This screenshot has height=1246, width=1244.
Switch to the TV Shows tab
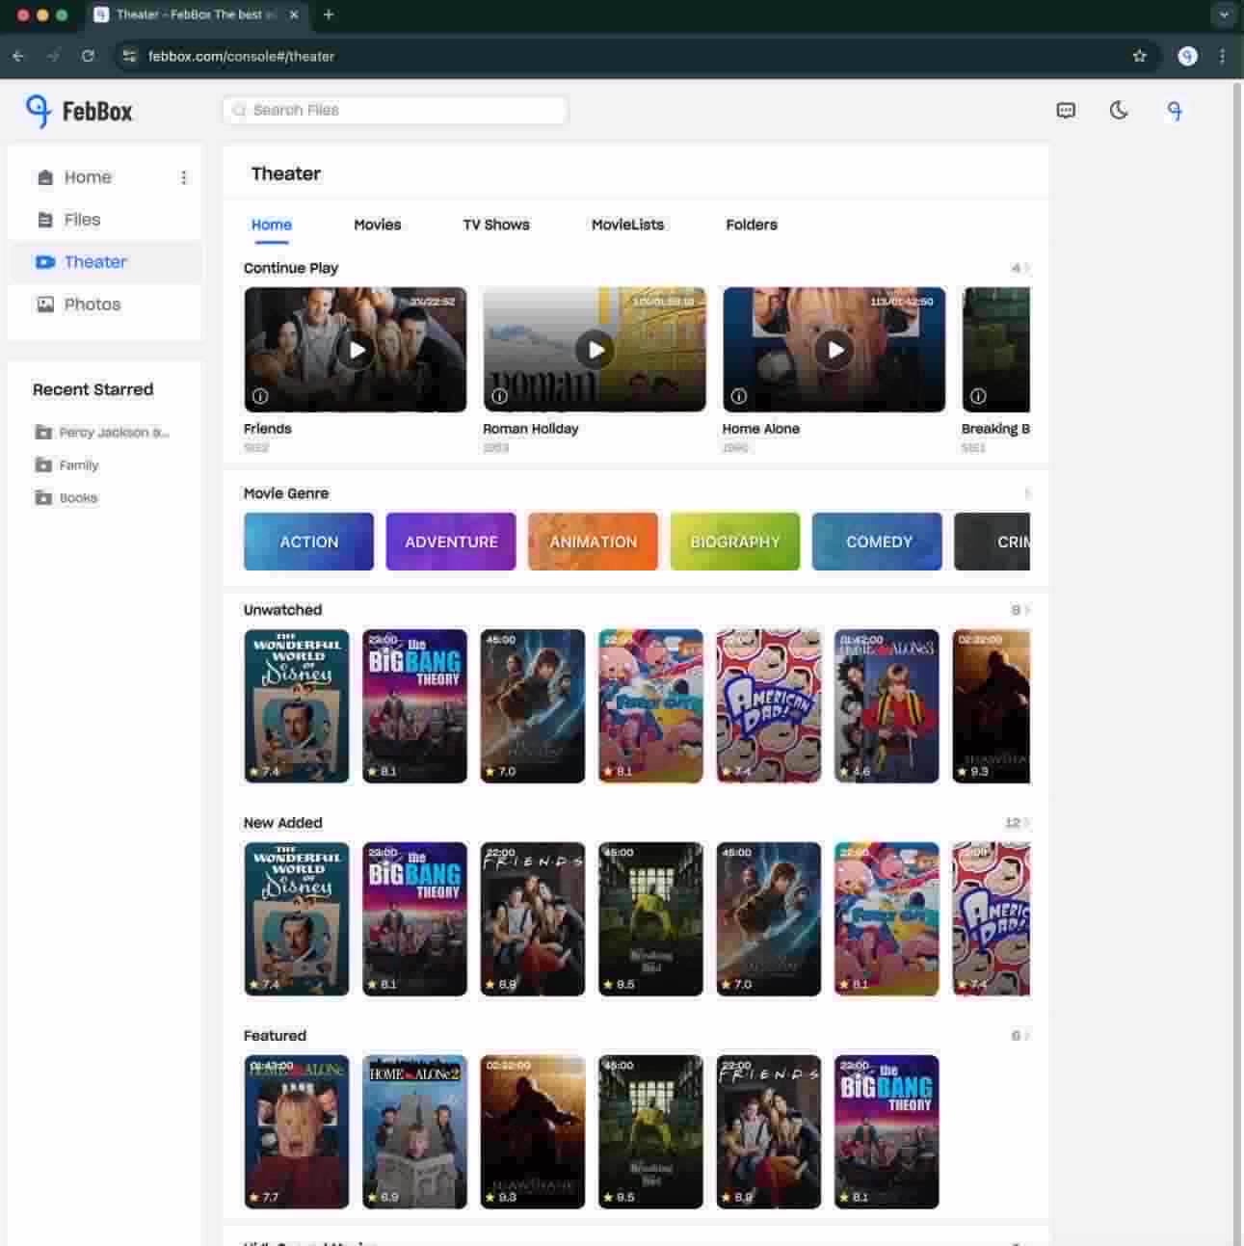coord(496,225)
